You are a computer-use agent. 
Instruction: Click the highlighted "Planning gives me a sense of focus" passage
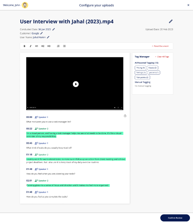pos(68,185)
